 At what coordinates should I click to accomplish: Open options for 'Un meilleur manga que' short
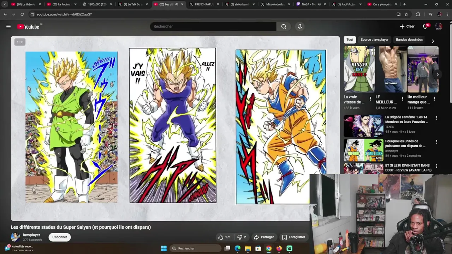[434, 99]
